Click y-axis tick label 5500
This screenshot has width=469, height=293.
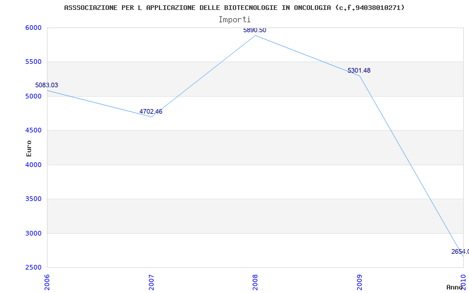[x=32, y=62]
